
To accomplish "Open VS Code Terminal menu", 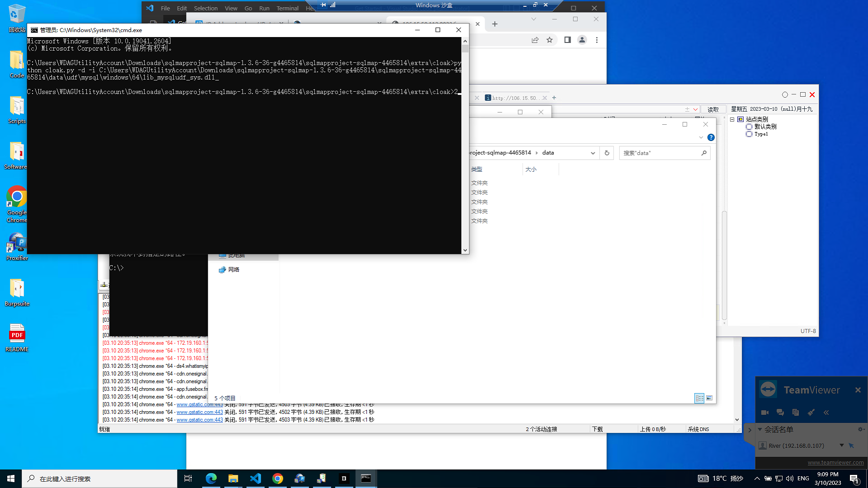I will (x=288, y=8).
